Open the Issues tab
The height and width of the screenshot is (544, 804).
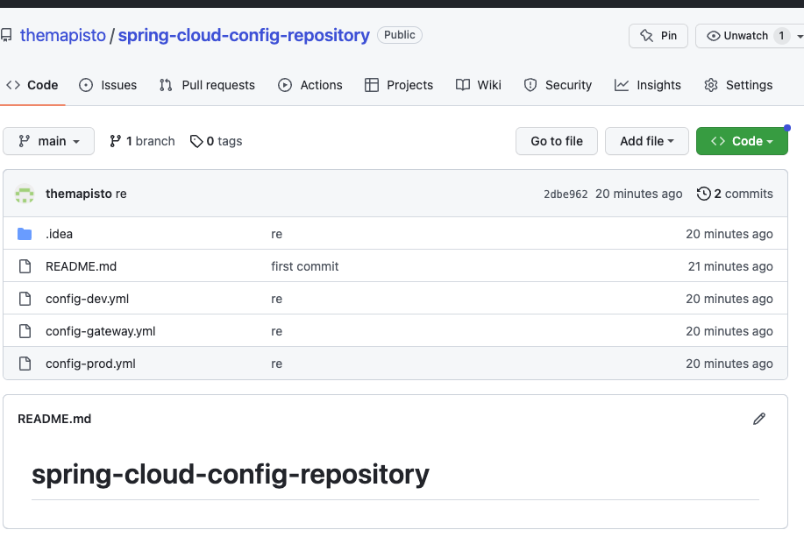[x=108, y=85]
